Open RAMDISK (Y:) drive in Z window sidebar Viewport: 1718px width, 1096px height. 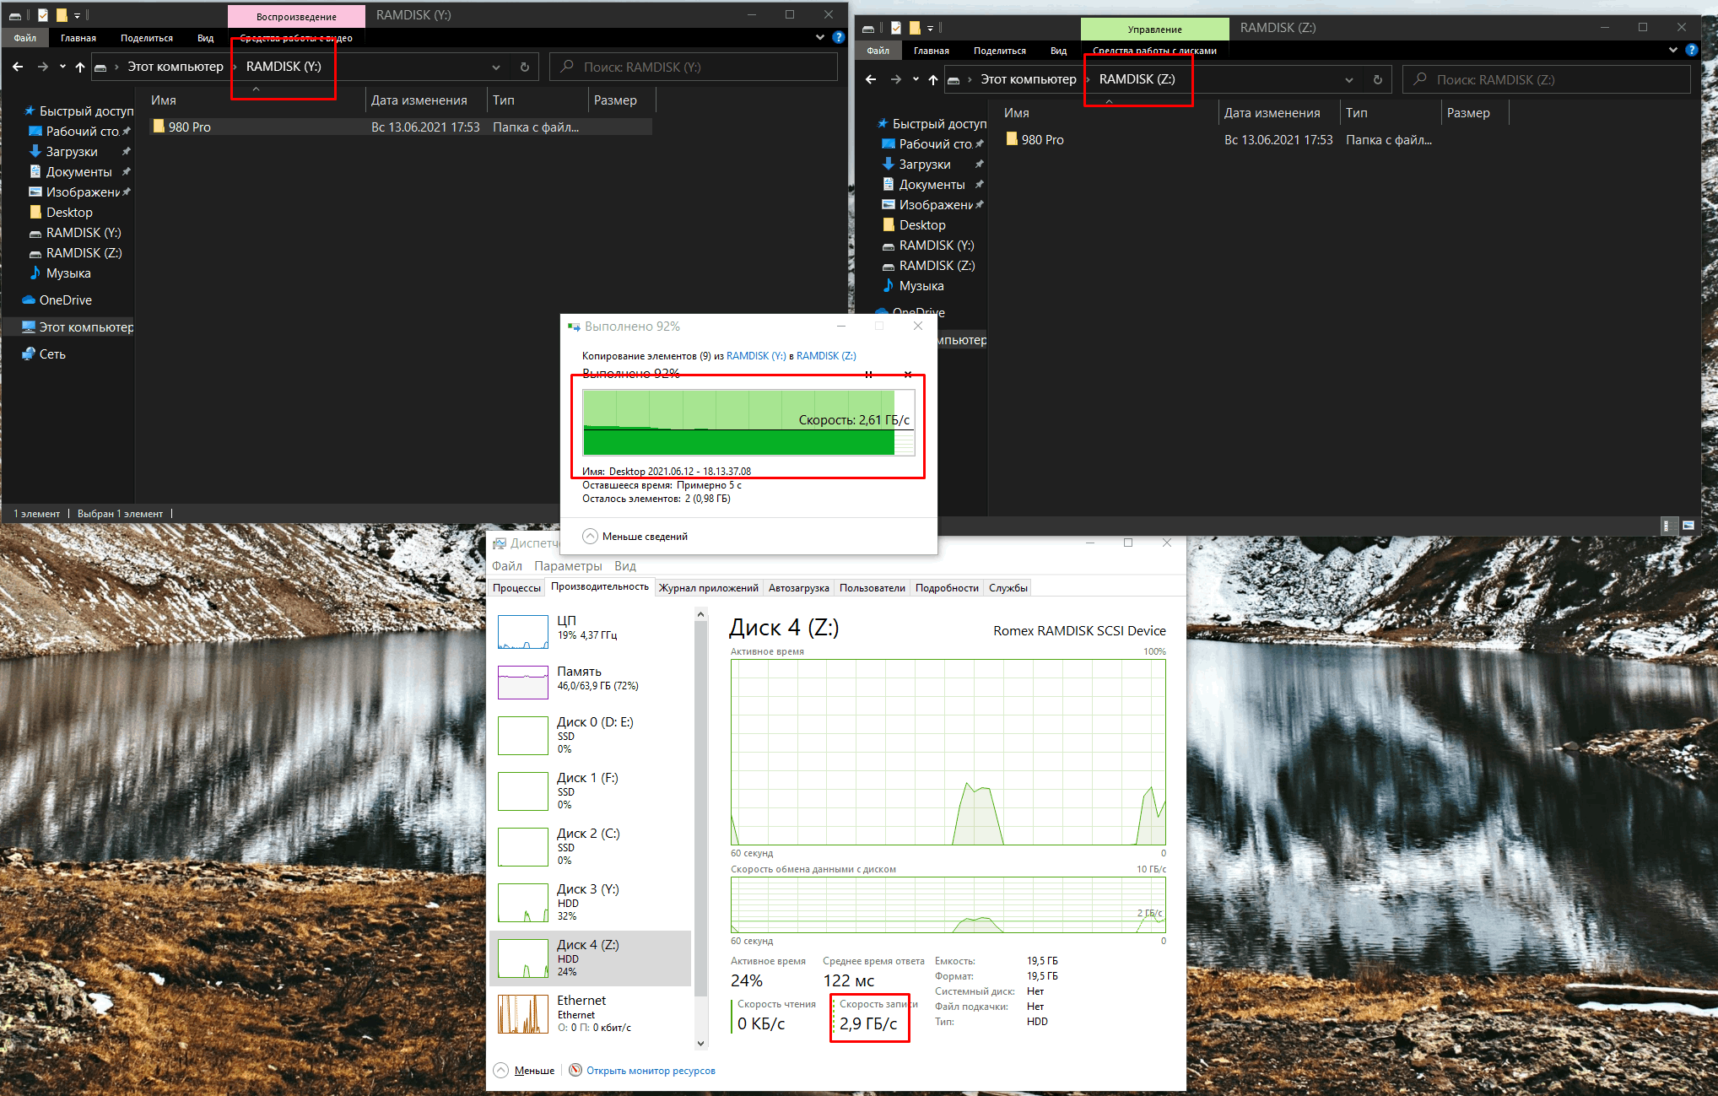tap(936, 245)
